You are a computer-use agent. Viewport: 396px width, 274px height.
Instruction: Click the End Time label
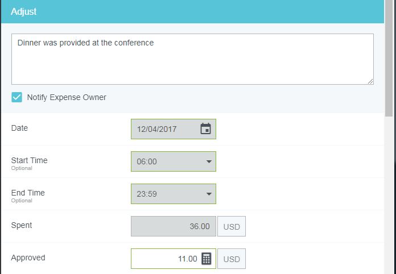point(28,193)
